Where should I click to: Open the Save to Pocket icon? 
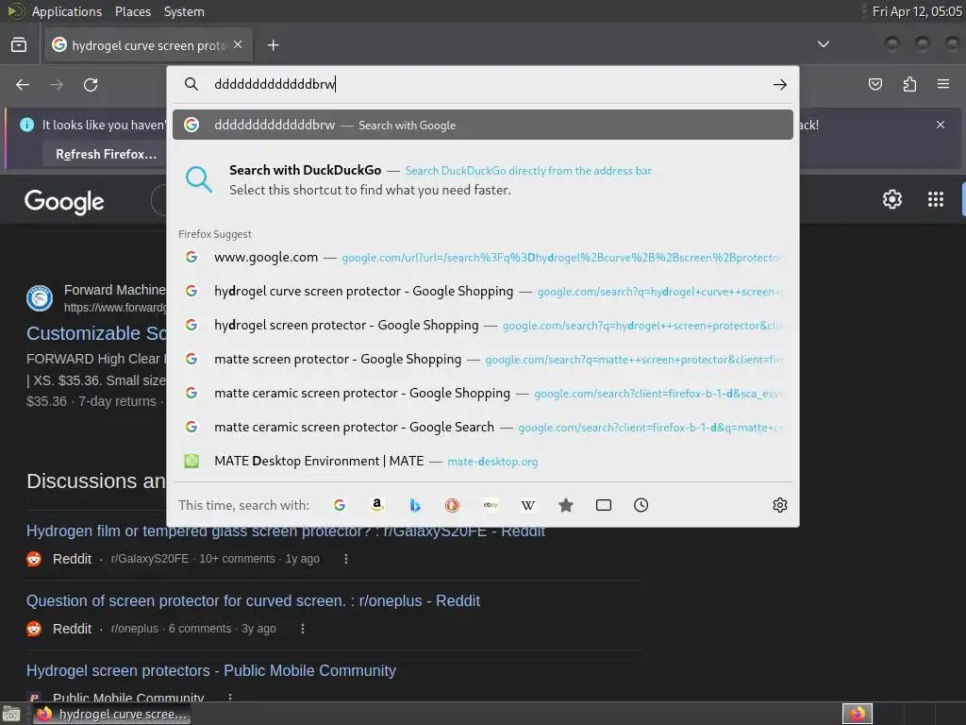[x=875, y=84]
